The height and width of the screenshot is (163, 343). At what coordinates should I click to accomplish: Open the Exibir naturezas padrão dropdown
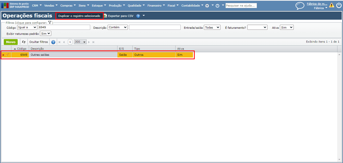tap(45, 33)
